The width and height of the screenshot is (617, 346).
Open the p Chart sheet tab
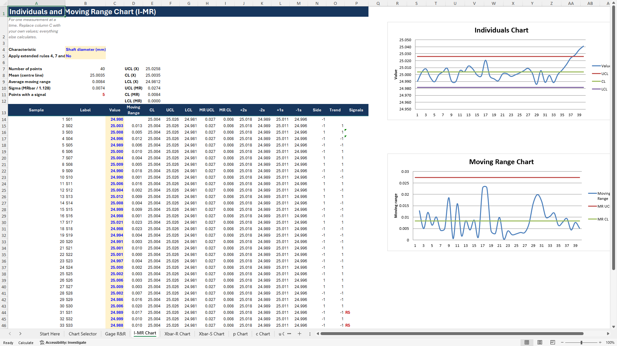point(240,334)
